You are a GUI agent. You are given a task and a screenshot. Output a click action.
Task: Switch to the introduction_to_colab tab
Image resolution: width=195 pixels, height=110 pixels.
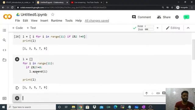(x=18, y=2)
